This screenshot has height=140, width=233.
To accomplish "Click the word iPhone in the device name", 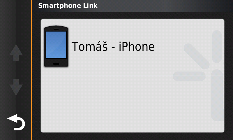I will tap(137, 47).
